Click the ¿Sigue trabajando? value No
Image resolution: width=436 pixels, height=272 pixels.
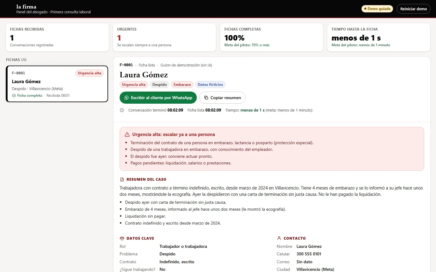pos(162,270)
